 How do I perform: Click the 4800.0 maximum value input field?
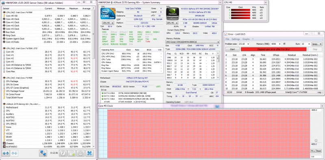[316, 110]
